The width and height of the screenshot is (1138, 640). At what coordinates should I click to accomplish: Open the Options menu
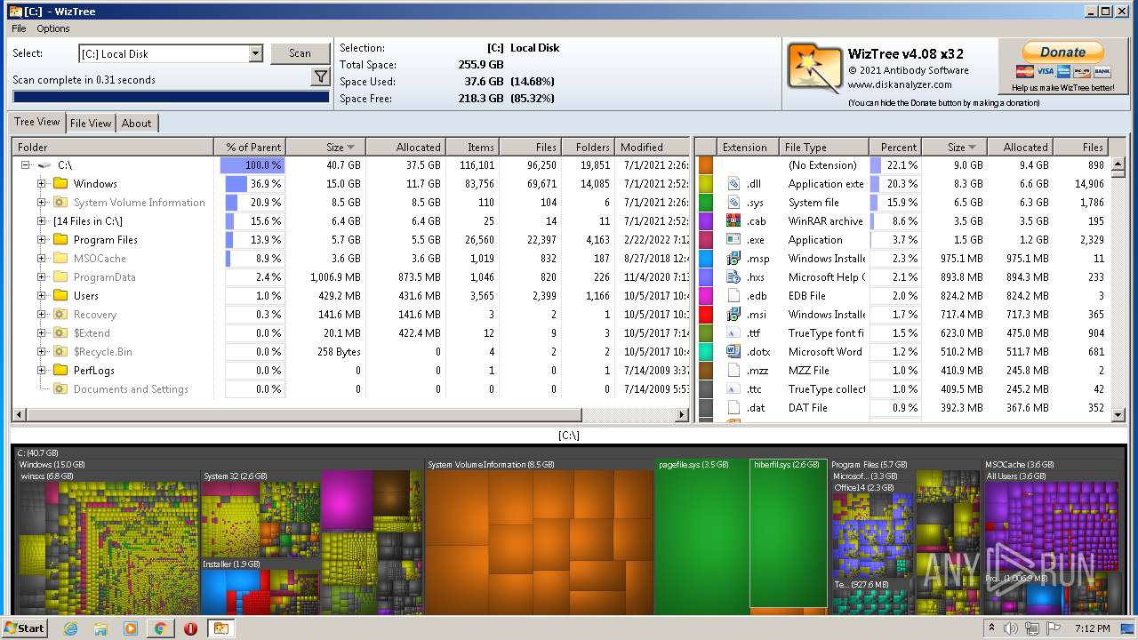53,28
